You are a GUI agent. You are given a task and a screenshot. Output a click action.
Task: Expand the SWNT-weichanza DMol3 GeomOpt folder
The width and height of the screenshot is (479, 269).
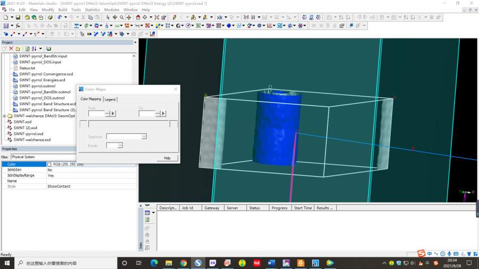pyautogui.click(x=4, y=116)
